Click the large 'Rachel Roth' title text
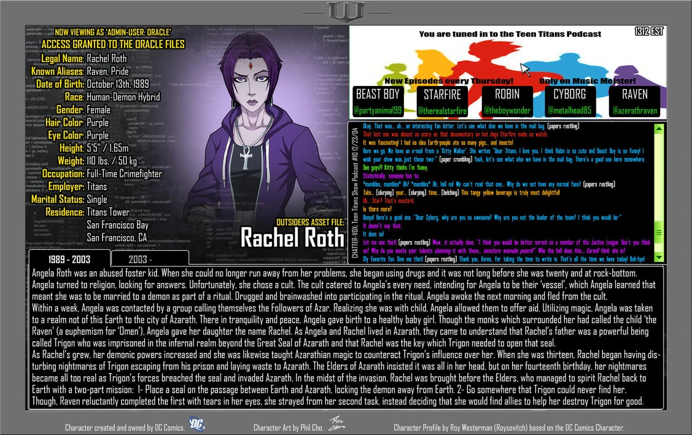The height and width of the screenshot is (435, 692). [292, 238]
